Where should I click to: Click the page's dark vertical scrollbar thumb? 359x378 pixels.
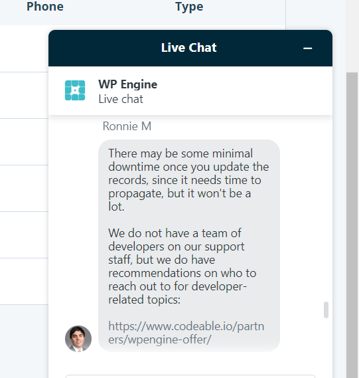352,225
